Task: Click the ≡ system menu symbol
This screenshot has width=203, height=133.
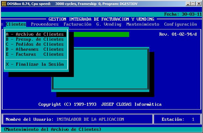Action: (x=2, y=24)
